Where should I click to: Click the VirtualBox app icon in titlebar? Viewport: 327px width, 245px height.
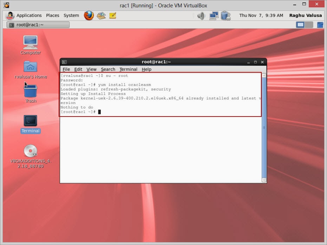[x=6, y=5]
